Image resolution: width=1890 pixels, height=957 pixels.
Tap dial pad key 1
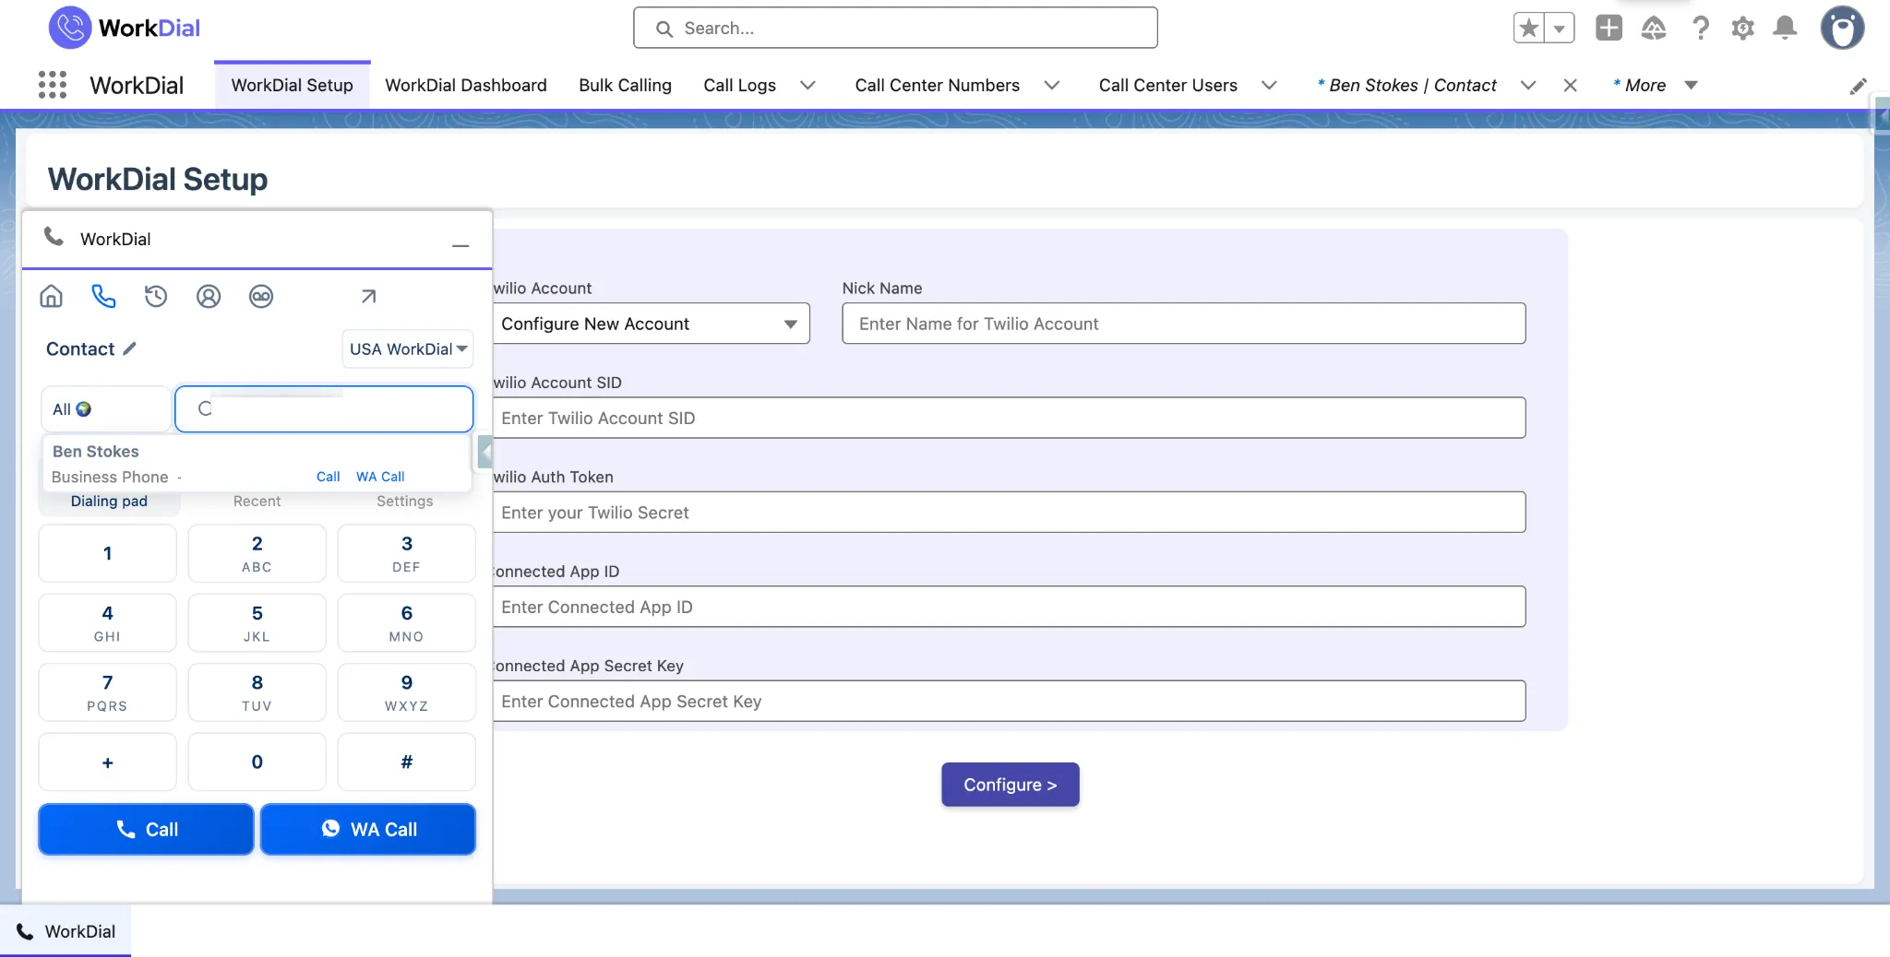[107, 553]
